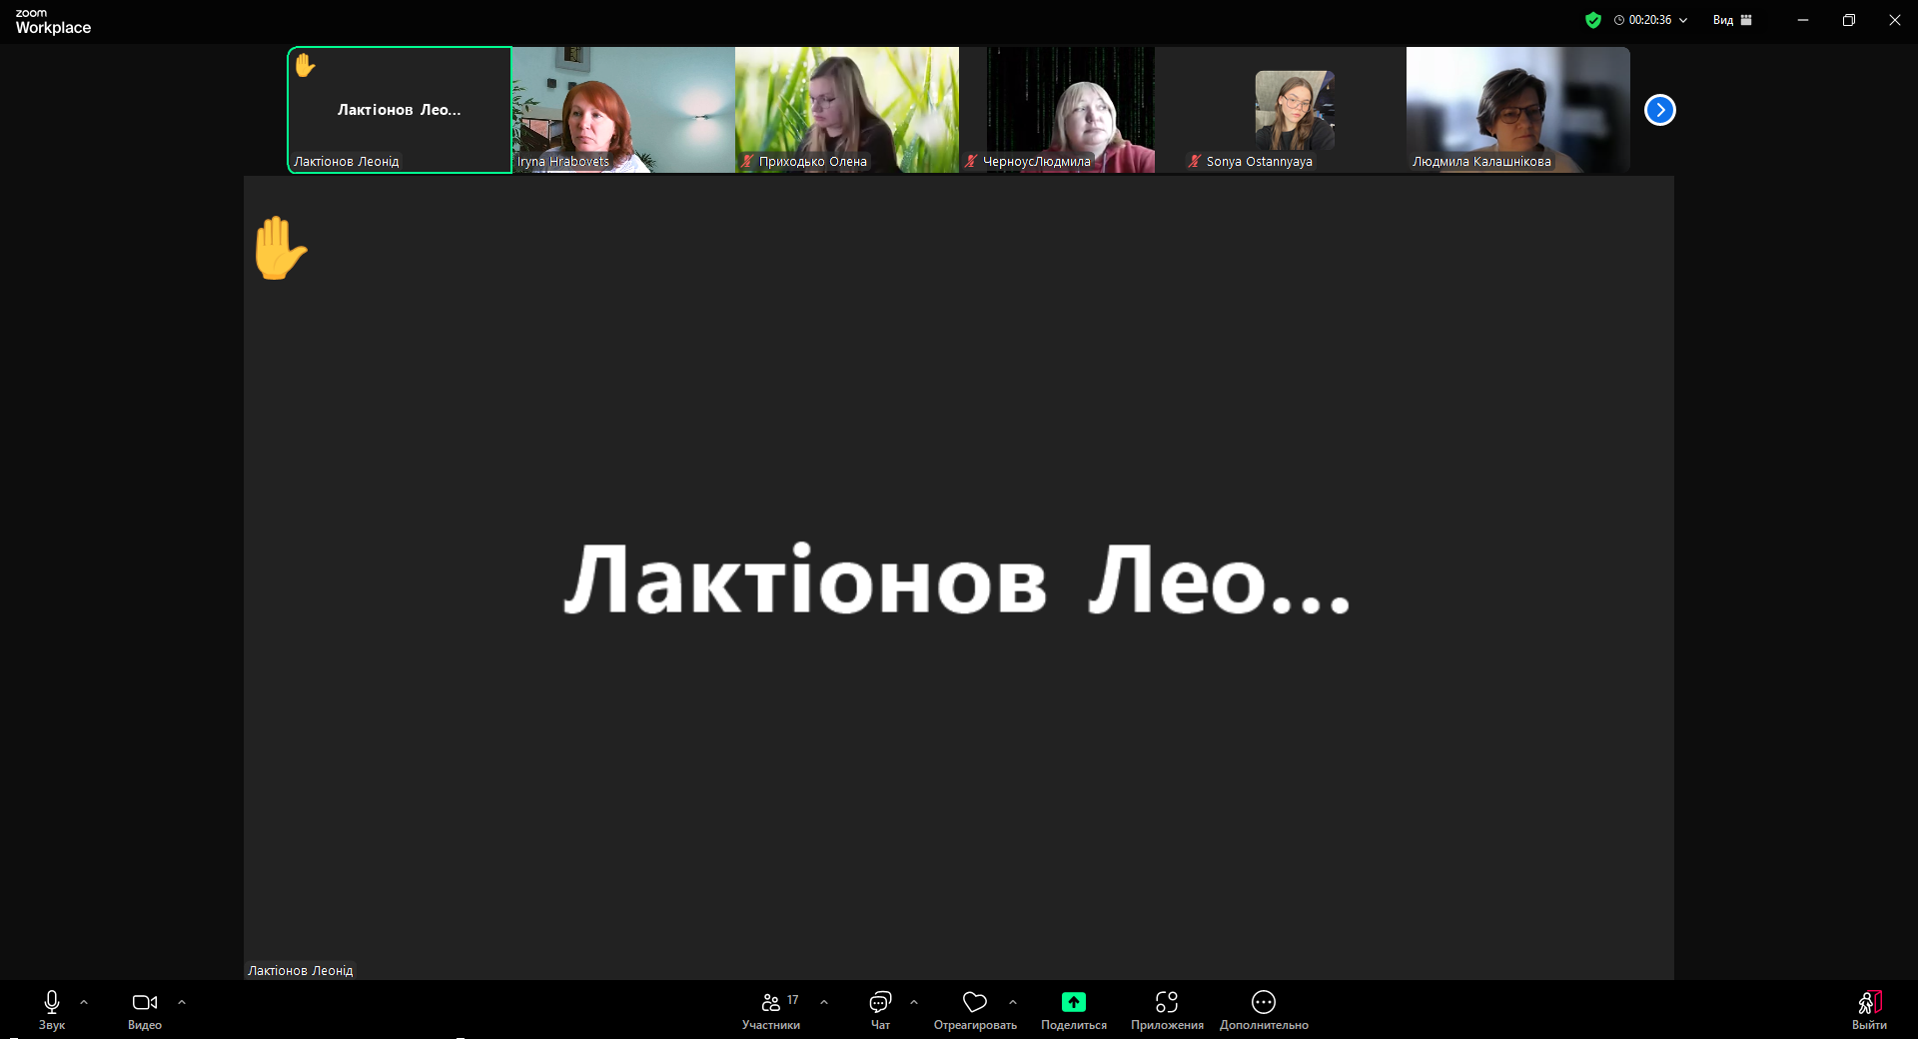
Task: Expand audio options arrow next to Звук
Action: coord(84,1002)
